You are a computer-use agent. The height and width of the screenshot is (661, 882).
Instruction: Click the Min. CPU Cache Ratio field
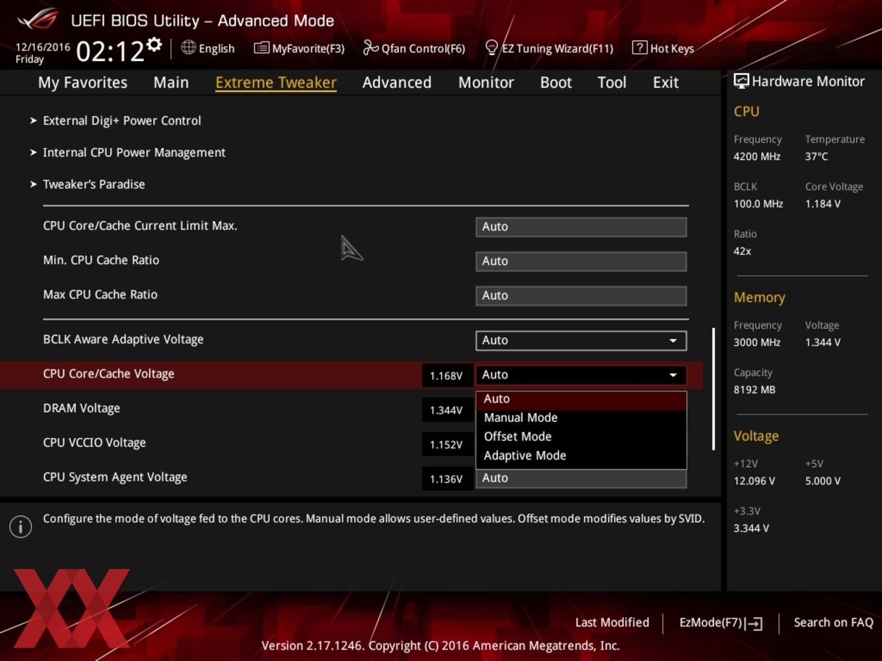(581, 261)
